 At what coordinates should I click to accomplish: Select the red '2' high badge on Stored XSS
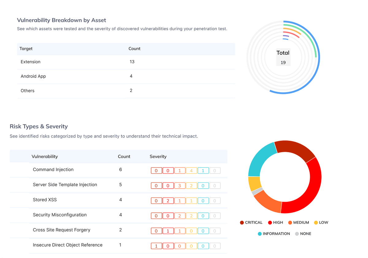[168, 201]
